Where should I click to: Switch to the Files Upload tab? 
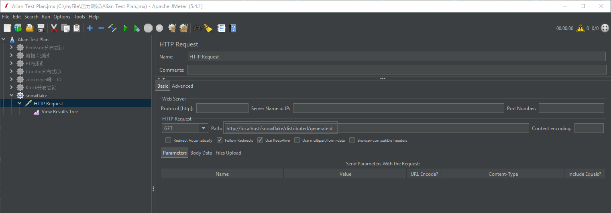(228, 153)
